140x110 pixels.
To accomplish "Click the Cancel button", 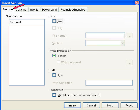I will tap(91, 105).
